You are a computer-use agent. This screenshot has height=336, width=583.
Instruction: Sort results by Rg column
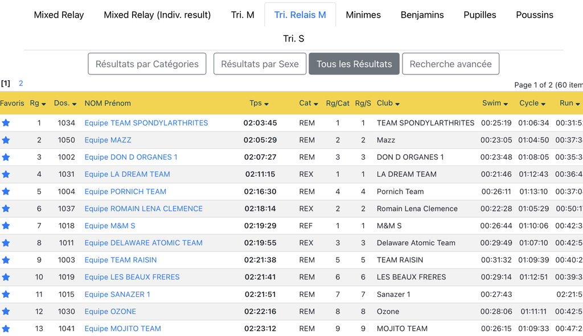pyautogui.click(x=38, y=103)
